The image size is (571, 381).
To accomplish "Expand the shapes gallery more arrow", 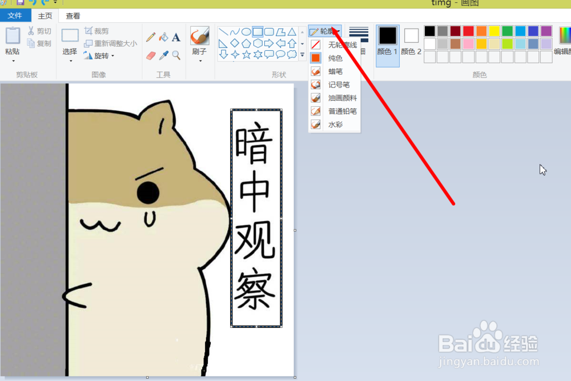I will 302,55.
